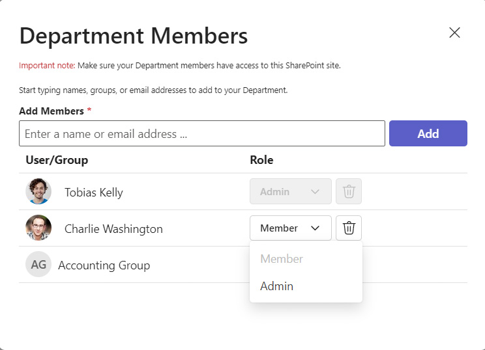The width and height of the screenshot is (485, 350).
Task: Select the Accounting Group row name
Action: (104, 265)
